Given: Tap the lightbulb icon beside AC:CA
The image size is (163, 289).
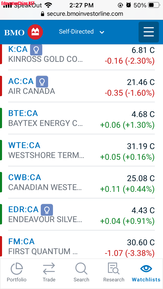Looking at the screenshot, I should click(x=42, y=82).
